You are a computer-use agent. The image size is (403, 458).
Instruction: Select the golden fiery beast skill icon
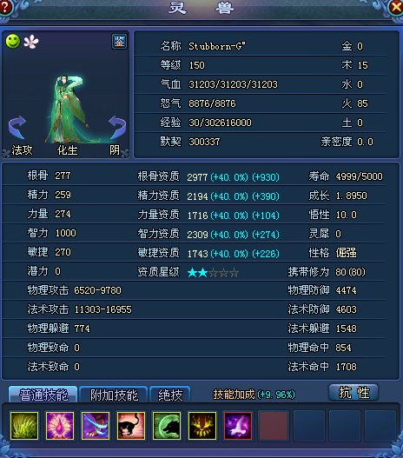[x=202, y=425]
